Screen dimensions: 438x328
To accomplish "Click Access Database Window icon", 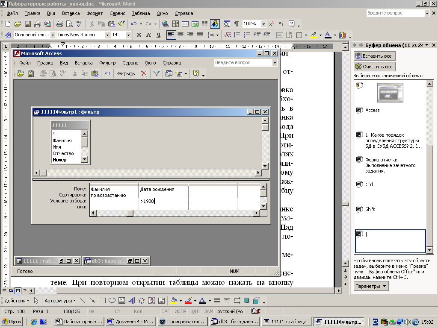I will click(x=169, y=73).
